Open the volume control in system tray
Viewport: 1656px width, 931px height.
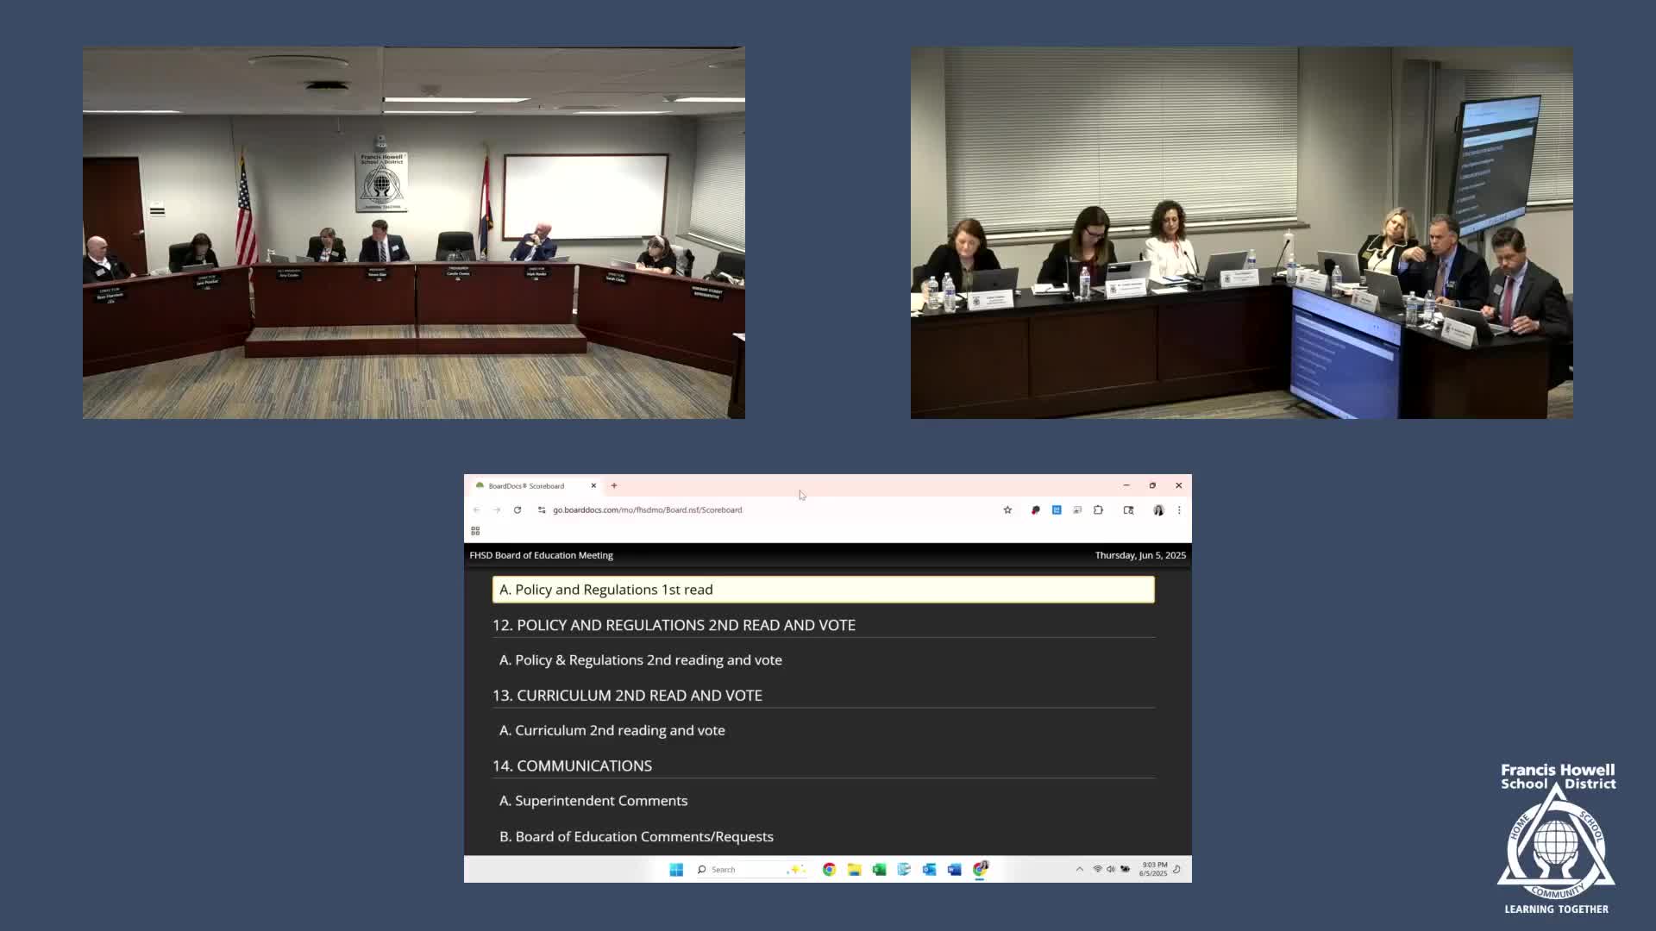(1111, 869)
